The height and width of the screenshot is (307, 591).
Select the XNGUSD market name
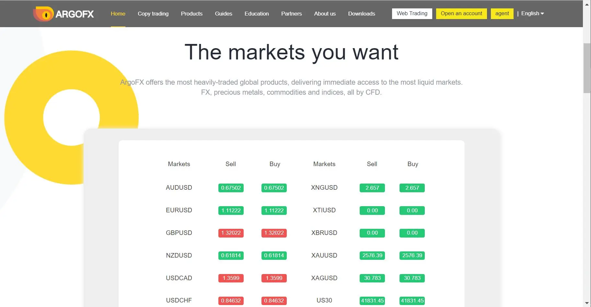pos(324,188)
